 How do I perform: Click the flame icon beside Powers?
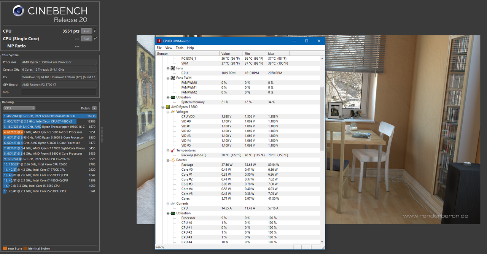(x=173, y=160)
